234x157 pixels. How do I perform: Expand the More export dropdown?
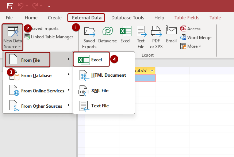[x=191, y=46]
